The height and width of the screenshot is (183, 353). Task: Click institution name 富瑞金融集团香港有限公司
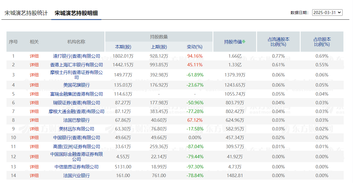pyautogui.click(x=77, y=94)
